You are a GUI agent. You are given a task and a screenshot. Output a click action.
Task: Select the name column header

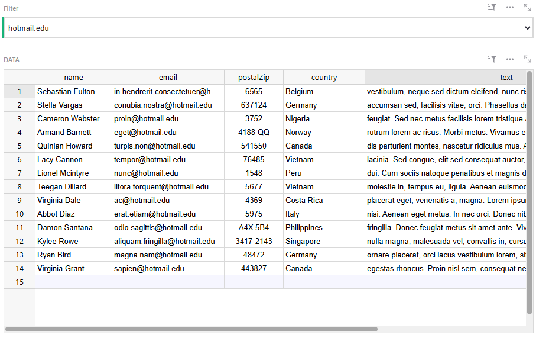tap(73, 78)
